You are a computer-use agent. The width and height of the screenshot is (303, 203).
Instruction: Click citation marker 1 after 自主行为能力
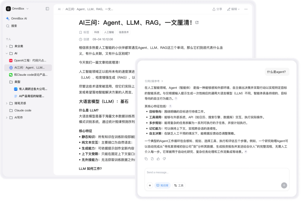176,99
